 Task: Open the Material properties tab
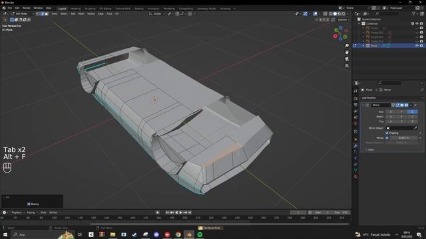[355, 177]
